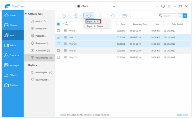Image resolution: width=193 pixels, height=119 pixels.
Task: Click the Delete trash icon
Action: coord(101,16)
